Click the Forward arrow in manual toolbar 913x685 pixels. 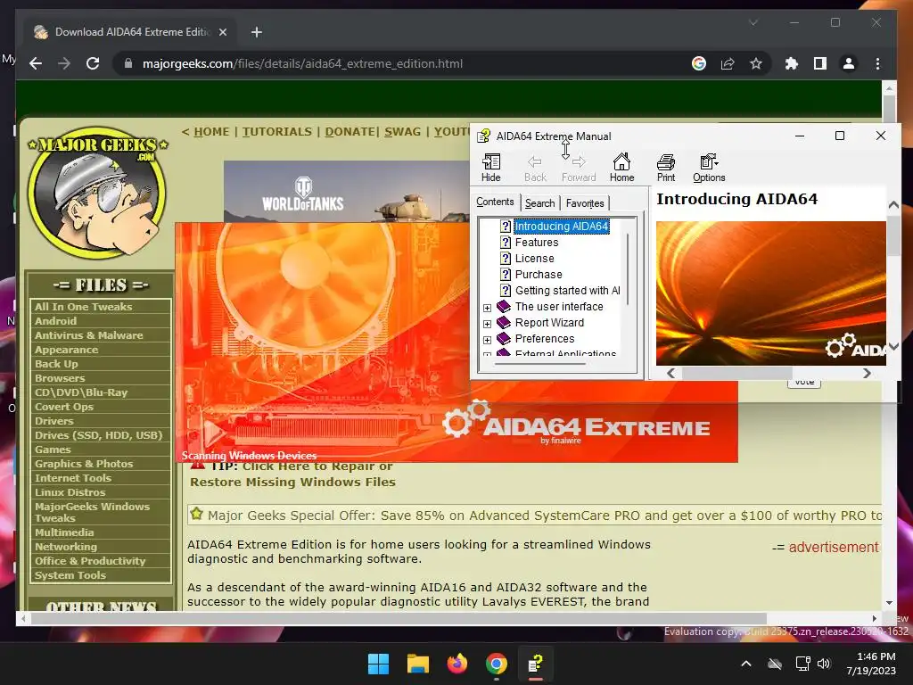(578, 168)
